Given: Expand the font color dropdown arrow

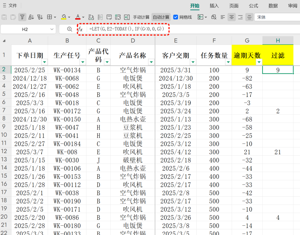Looking at the screenshot, I should [83, 17].
